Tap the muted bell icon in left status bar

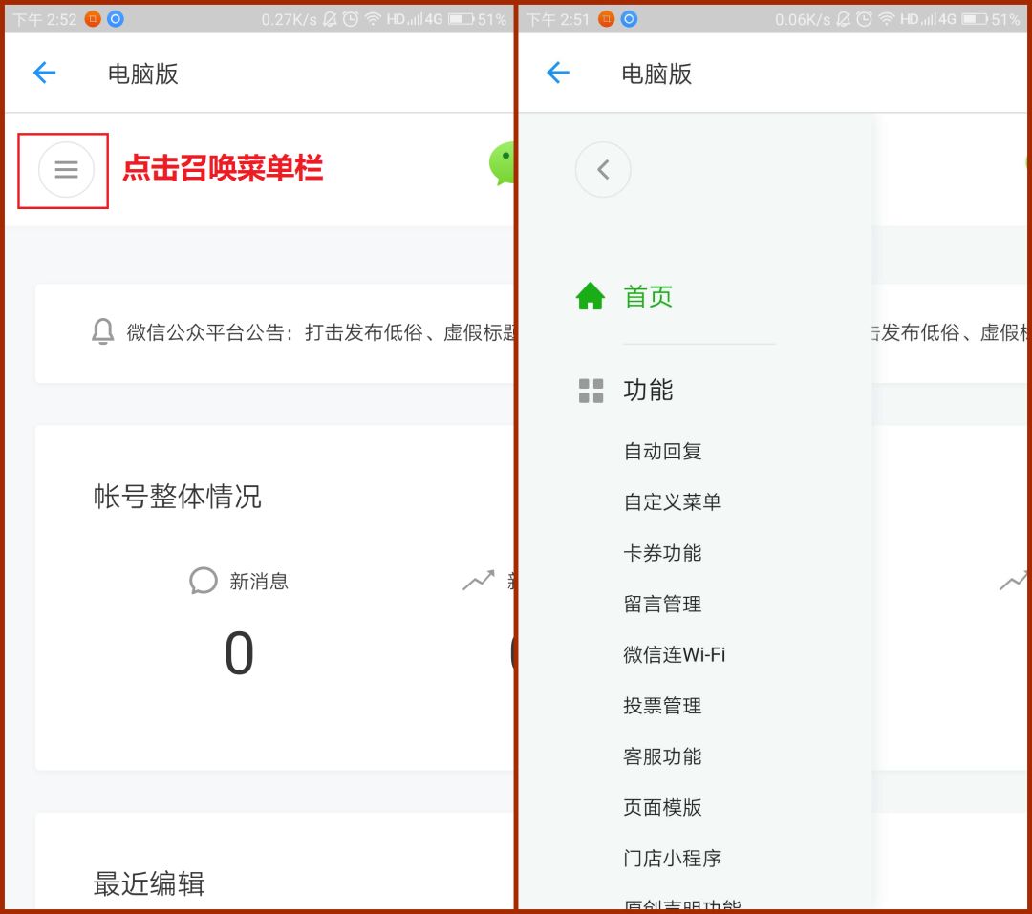click(330, 19)
